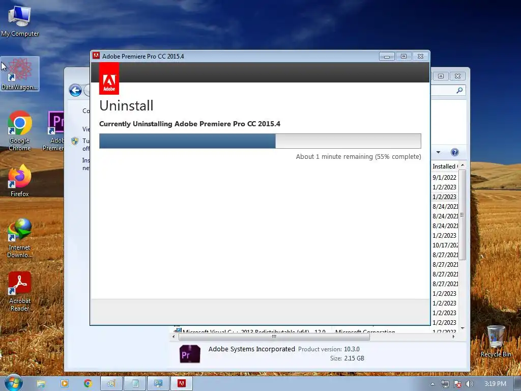Launch the media player taskbar icon
The image size is (521, 391).
65,384
